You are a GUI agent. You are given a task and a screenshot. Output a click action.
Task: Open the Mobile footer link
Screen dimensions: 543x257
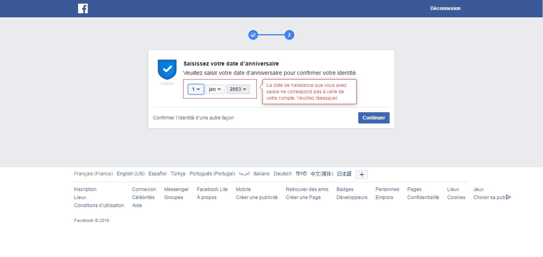[243, 189]
